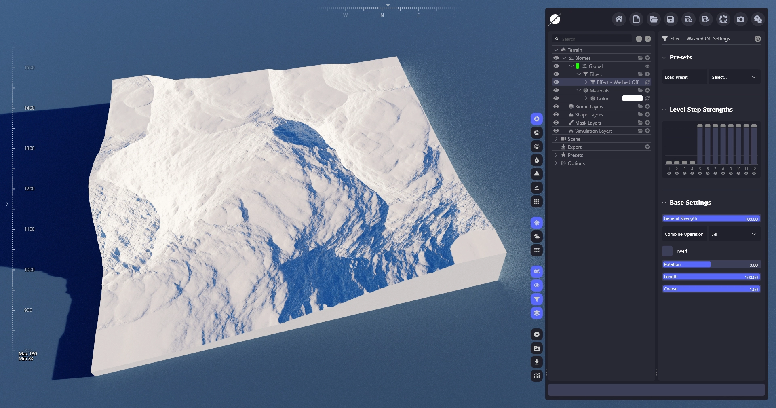776x408 pixels.
Task: Toggle visibility of the Biomes row
Action: [x=556, y=58]
